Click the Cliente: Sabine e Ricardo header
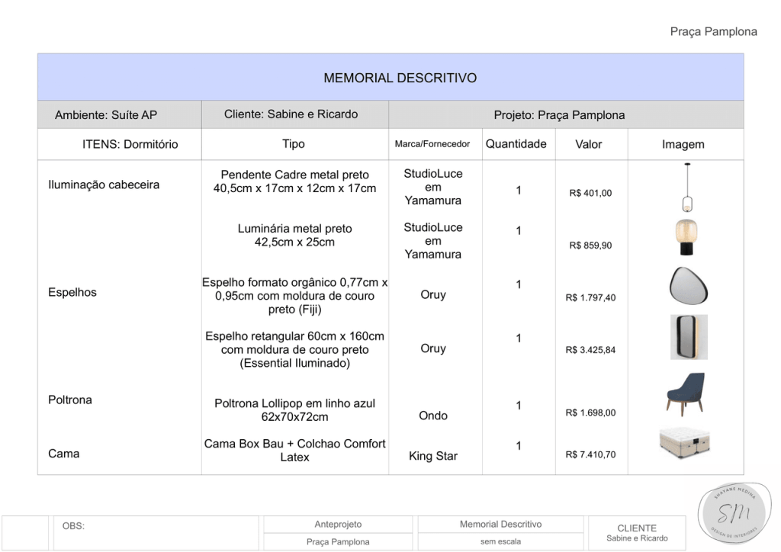 [291, 114]
